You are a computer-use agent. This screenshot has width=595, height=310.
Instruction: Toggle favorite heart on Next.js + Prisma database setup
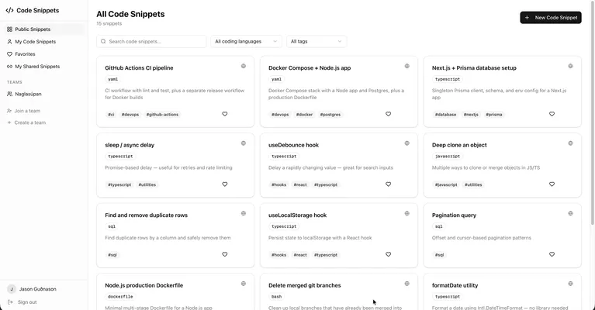(x=552, y=114)
